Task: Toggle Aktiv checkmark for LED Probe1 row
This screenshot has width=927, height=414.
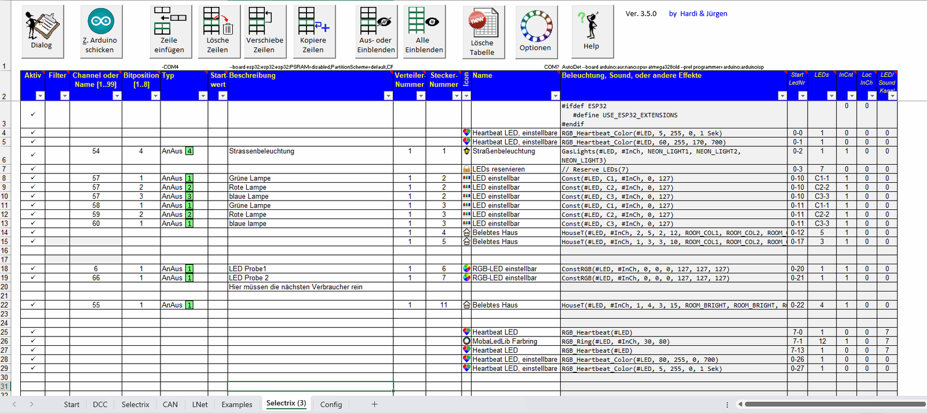Action: [x=33, y=269]
